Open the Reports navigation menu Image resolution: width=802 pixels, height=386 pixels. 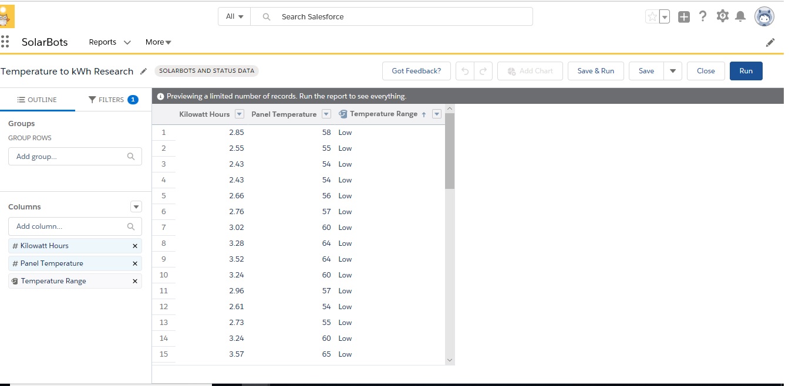pyautogui.click(x=127, y=42)
